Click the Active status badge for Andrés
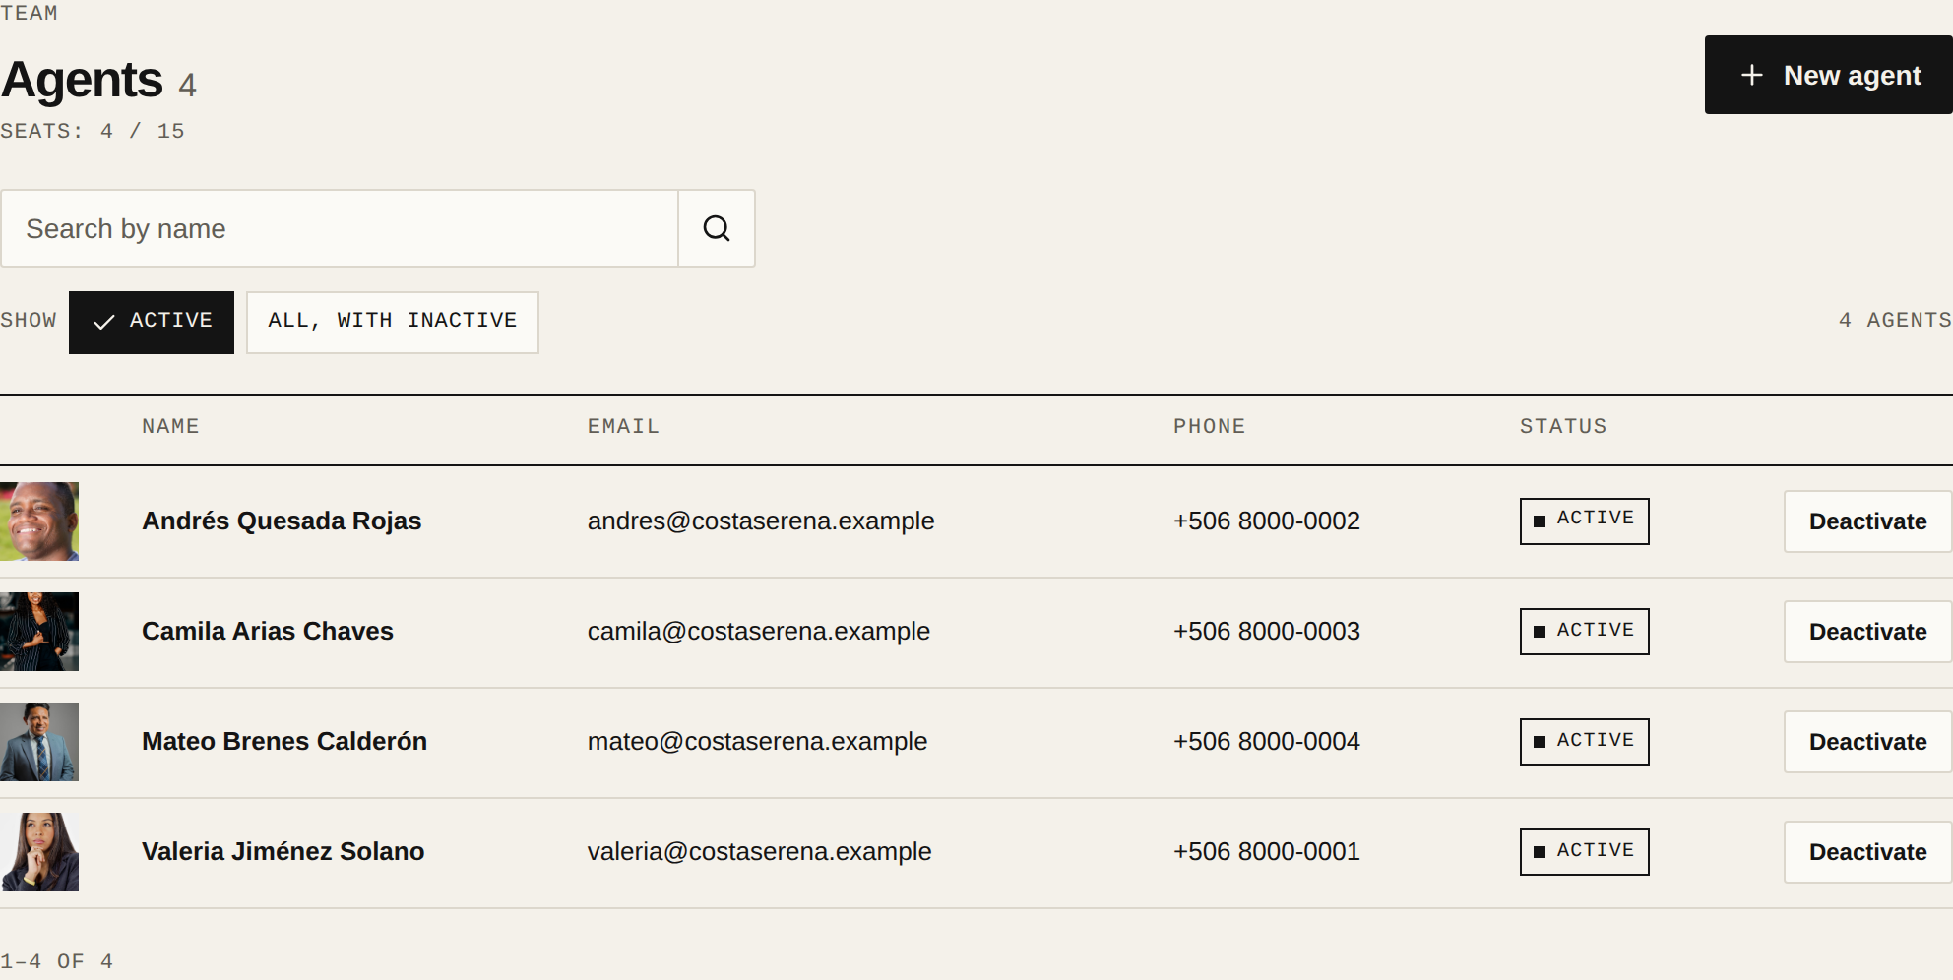The height and width of the screenshot is (980, 1953). pyautogui.click(x=1585, y=521)
